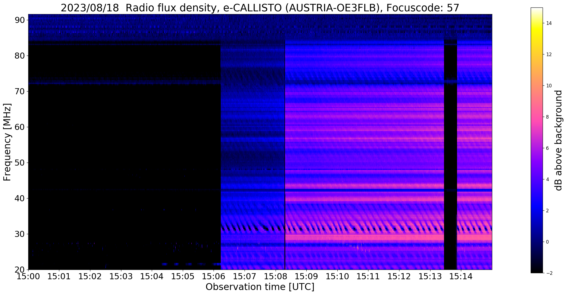The height and width of the screenshot is (295, 567).
Task: Click the 15:07 time tick label
Action: tap(245, 276)
